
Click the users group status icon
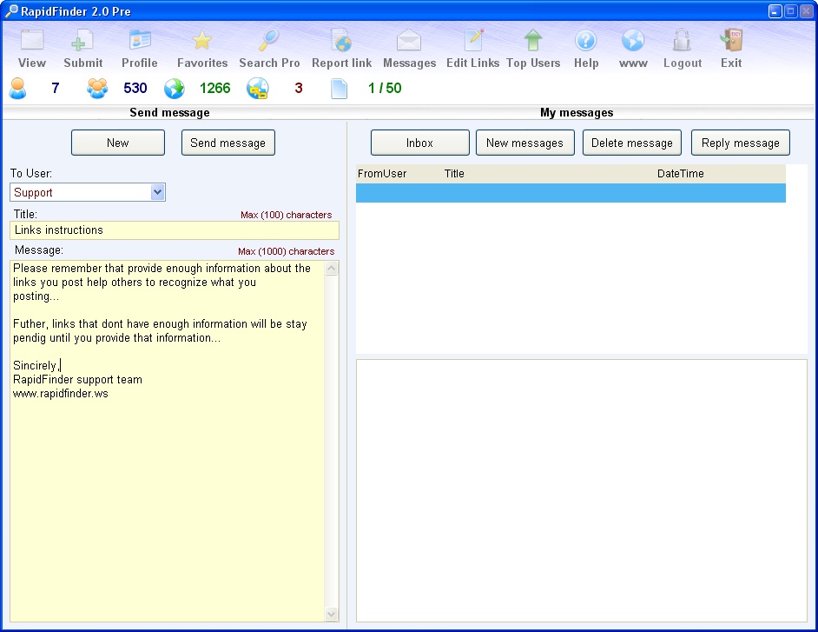(97, 89)
